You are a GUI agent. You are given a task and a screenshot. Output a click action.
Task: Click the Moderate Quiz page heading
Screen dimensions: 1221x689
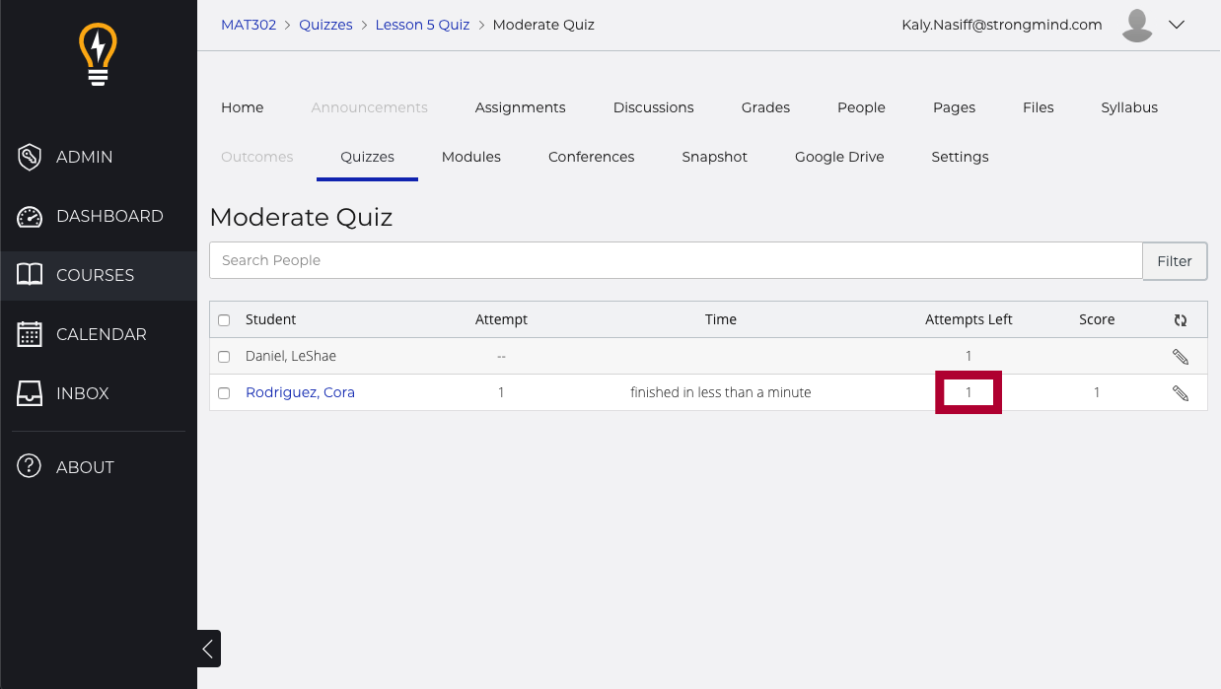(x=301, y=217)
